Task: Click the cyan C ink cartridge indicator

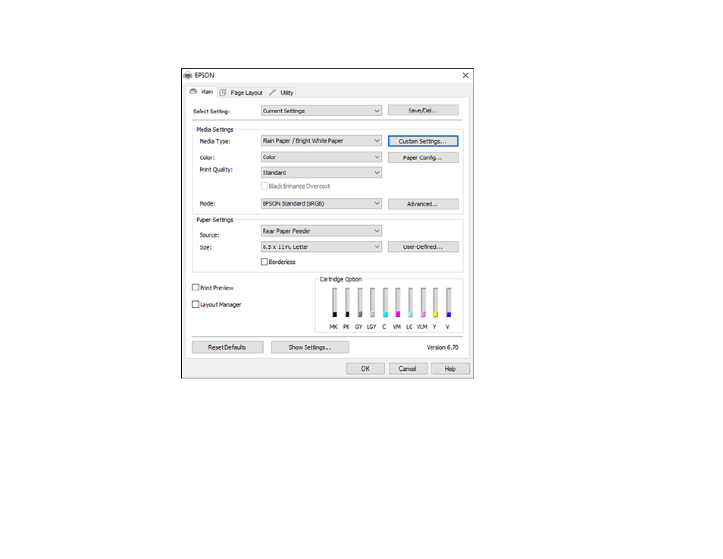Action: pyautogui.click(x=385, y=303)
